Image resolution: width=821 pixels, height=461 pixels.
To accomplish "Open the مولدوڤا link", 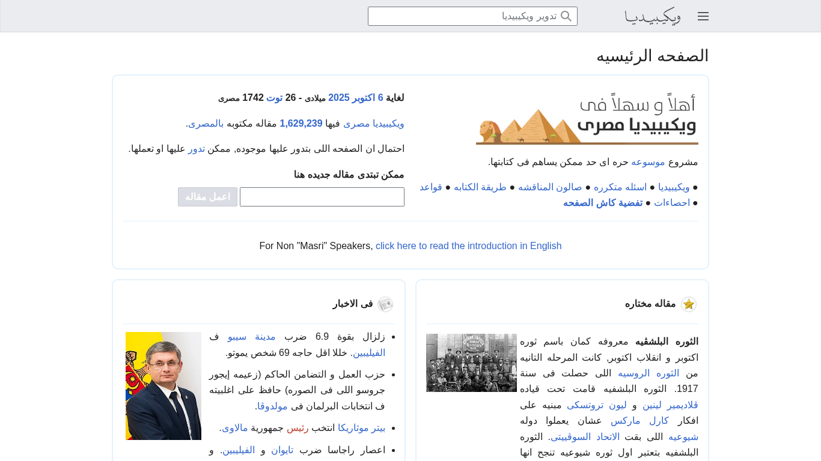I will tap(272, 406).
